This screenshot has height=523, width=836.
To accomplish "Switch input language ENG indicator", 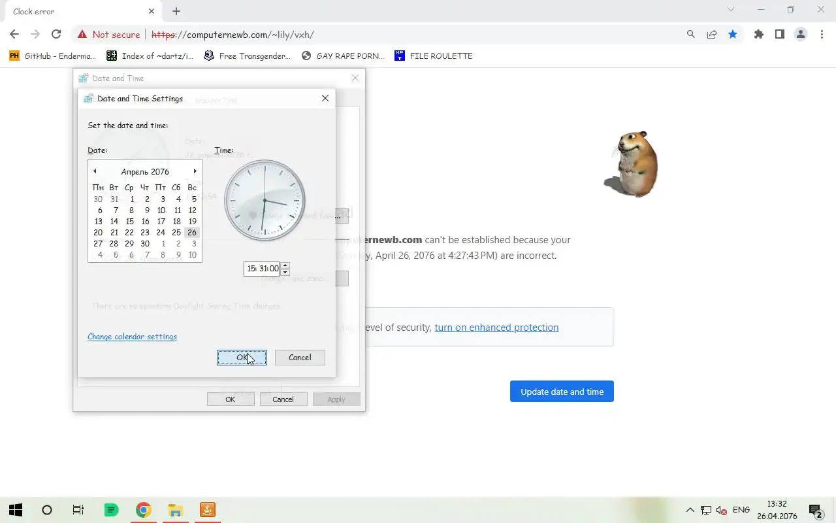I will click(741, 510).
